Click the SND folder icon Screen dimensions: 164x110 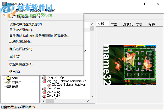[x=8, y=78]
